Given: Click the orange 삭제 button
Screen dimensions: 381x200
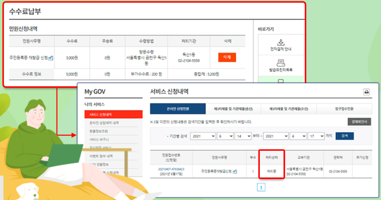Looking at the screenshot, I should pyautogui.click(x=227, y=57).
